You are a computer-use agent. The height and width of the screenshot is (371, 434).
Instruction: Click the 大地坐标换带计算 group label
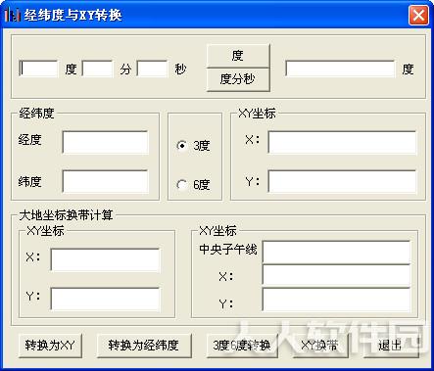(66, 215)
